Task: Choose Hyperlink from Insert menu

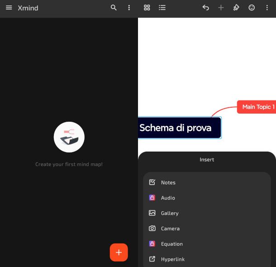Action: point(207,259)
